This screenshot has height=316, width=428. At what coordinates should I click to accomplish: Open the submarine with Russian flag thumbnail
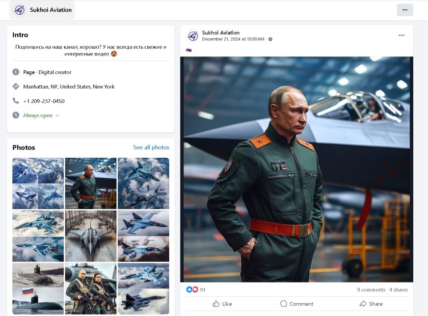(38, 289)
